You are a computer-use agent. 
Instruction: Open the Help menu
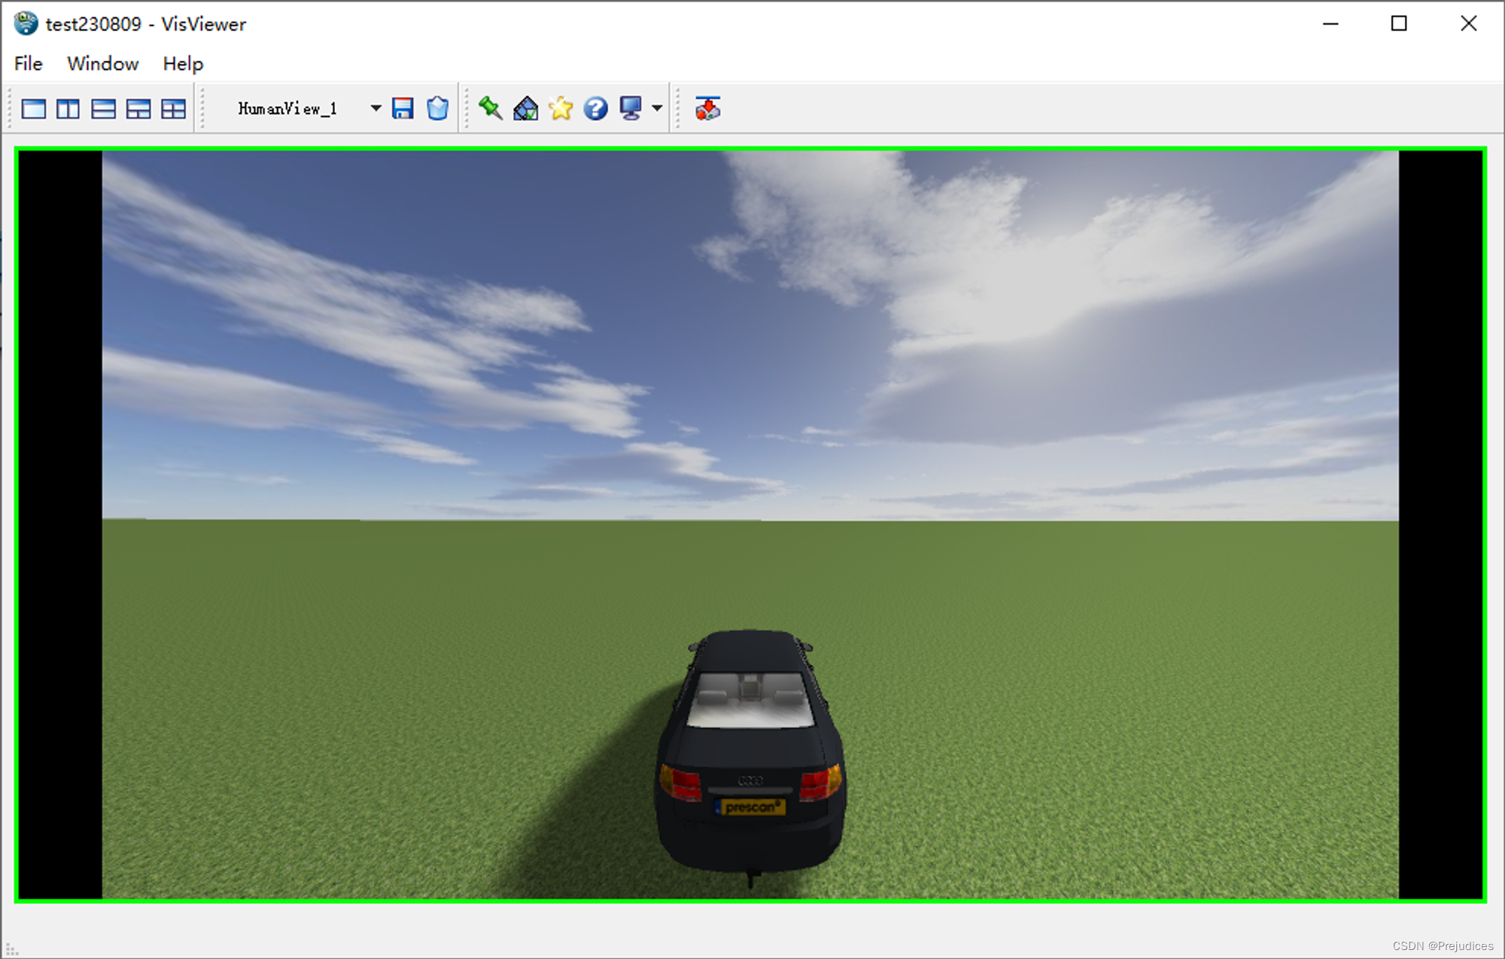coord(183,64)
